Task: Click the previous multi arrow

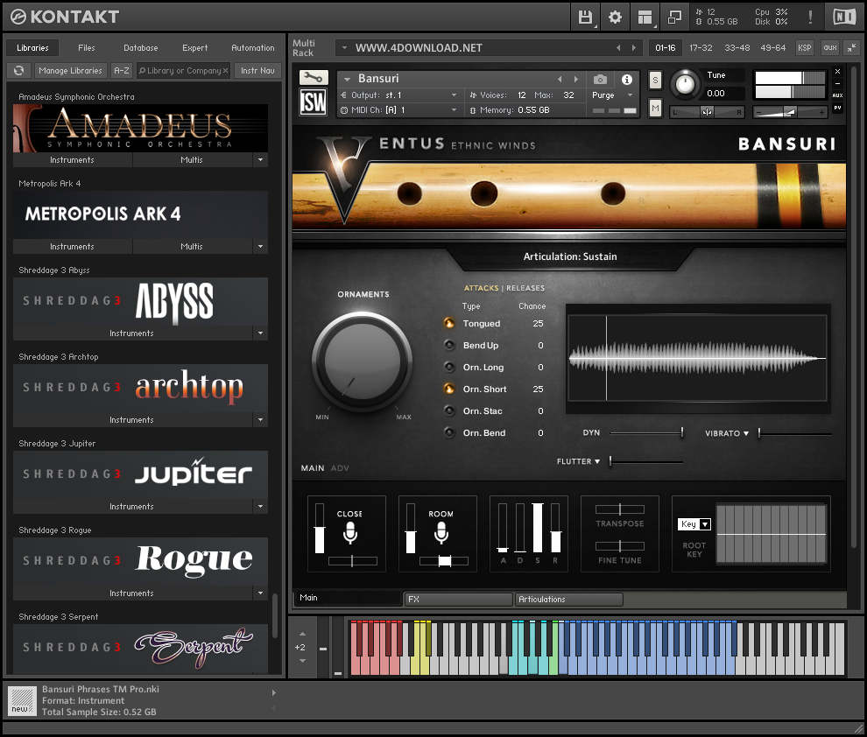Action: click(x=618, y=48)
